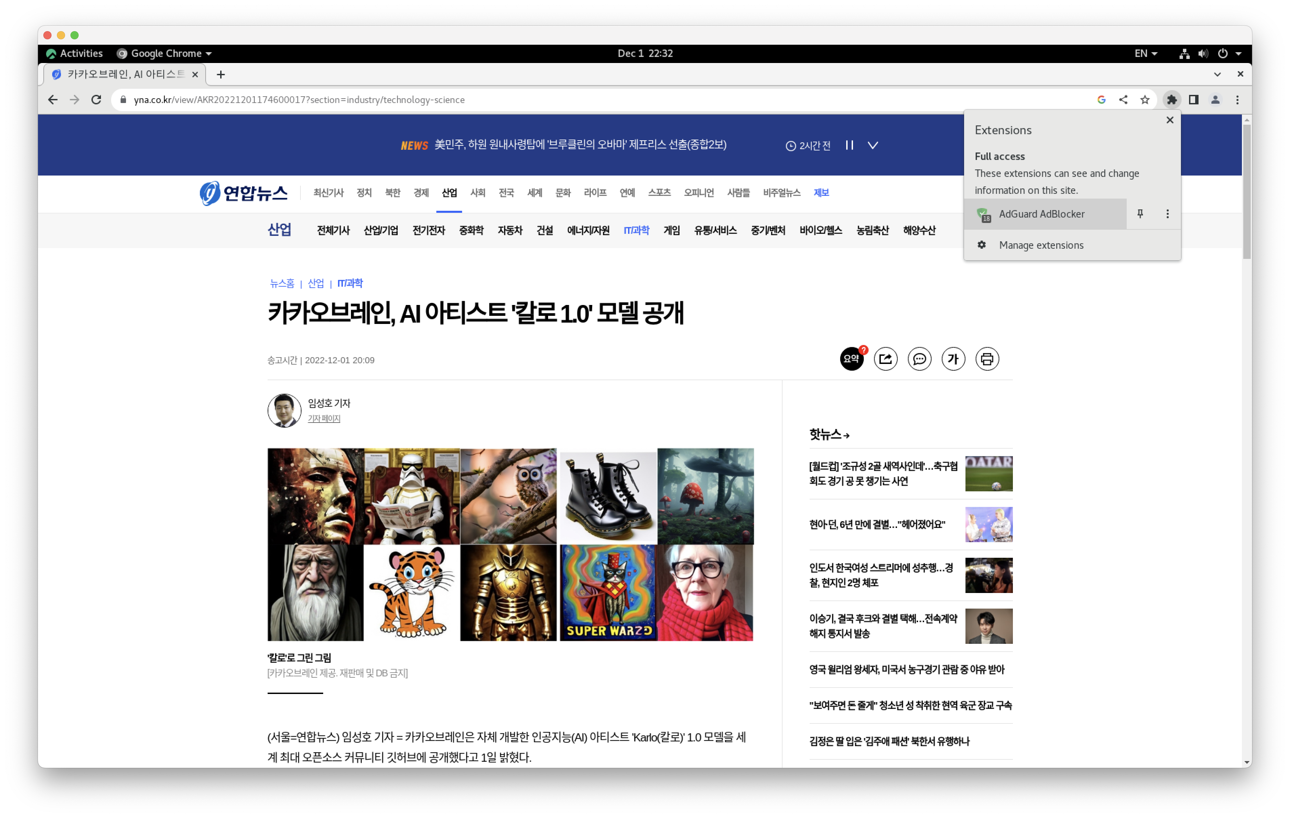
Task: Open a new browser tab
Action: point(221,75)
